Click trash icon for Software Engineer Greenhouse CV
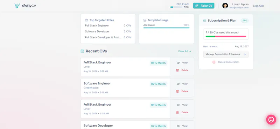 177,91
